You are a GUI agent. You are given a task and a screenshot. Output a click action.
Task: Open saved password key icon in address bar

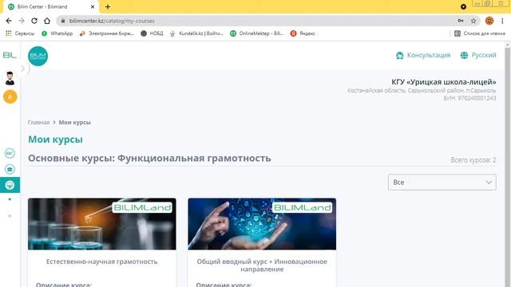pos(461,21)
